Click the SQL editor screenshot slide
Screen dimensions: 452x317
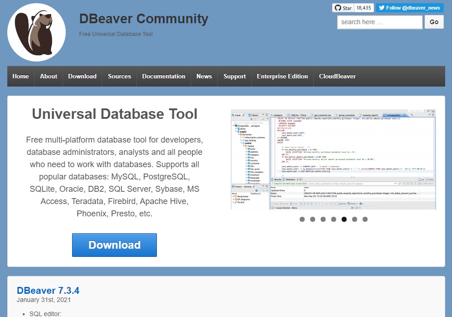pos(333,159)
